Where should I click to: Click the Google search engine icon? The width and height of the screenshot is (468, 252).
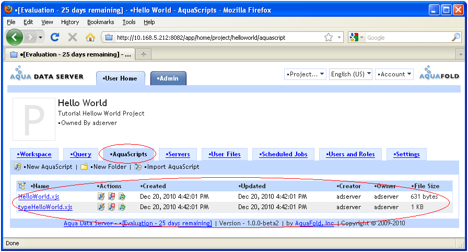coord(354,37)
